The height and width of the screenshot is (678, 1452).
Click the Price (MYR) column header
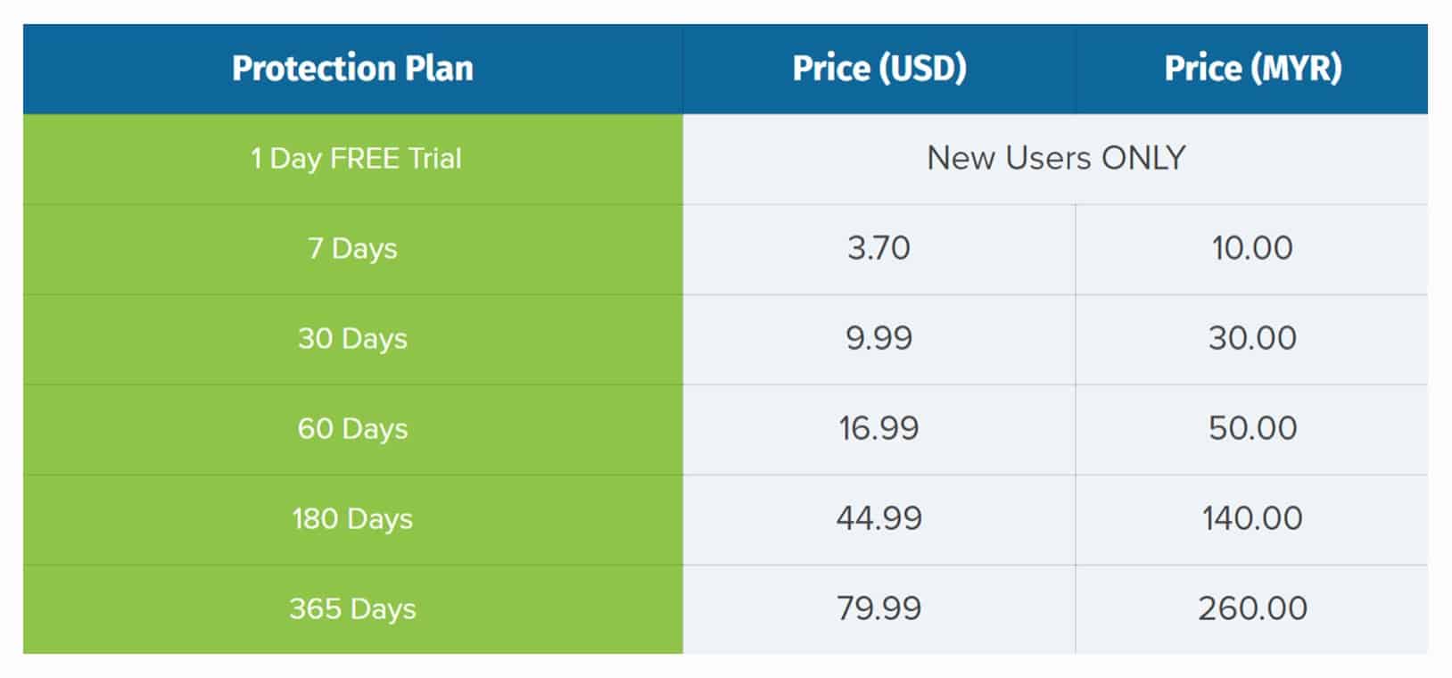pyautogui.click(x=1252, y=69)
